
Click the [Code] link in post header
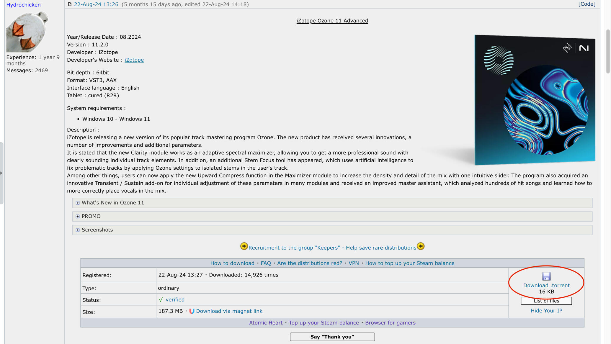587,4
